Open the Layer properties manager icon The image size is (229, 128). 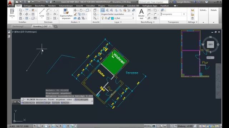point(103,10)
